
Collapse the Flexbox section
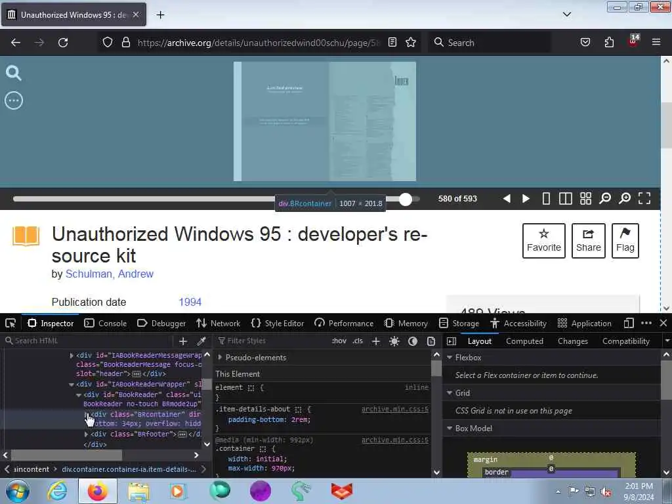click(x=450, y=358)
